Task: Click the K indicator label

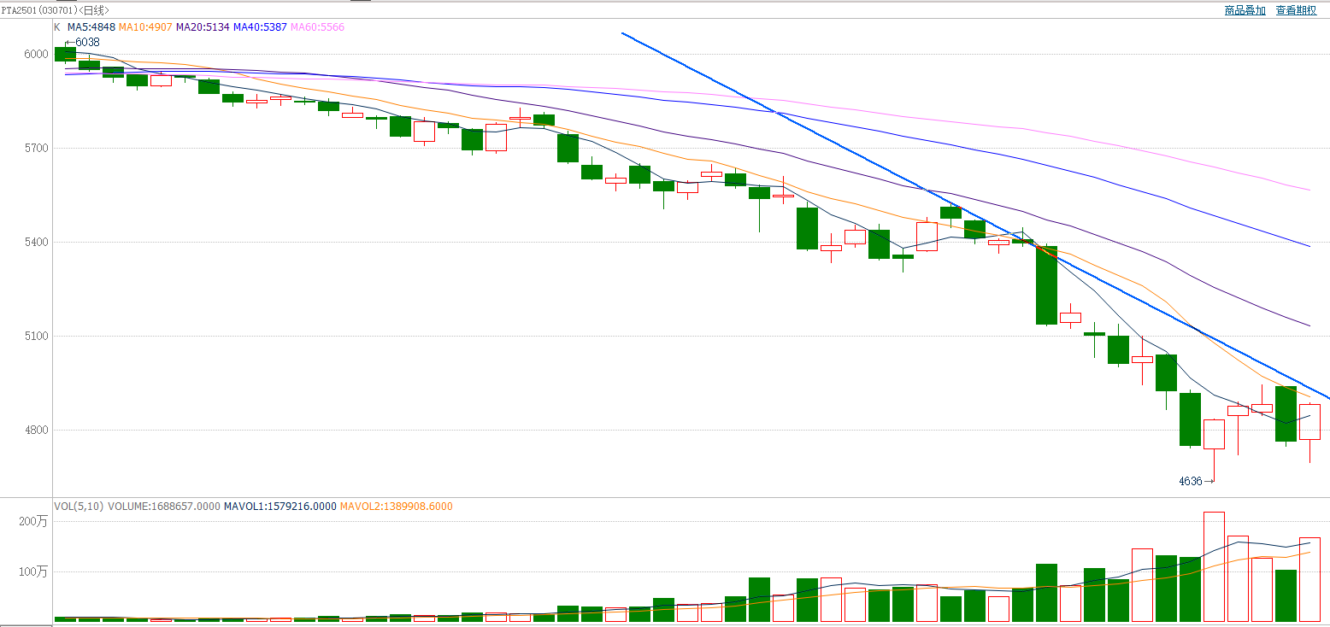Action: point(57,27)
